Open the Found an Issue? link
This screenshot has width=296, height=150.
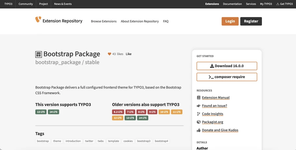[x=214, y=106]
